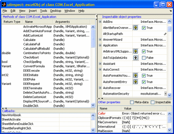
Task: Open the Help menu
Action: [81, 11]
